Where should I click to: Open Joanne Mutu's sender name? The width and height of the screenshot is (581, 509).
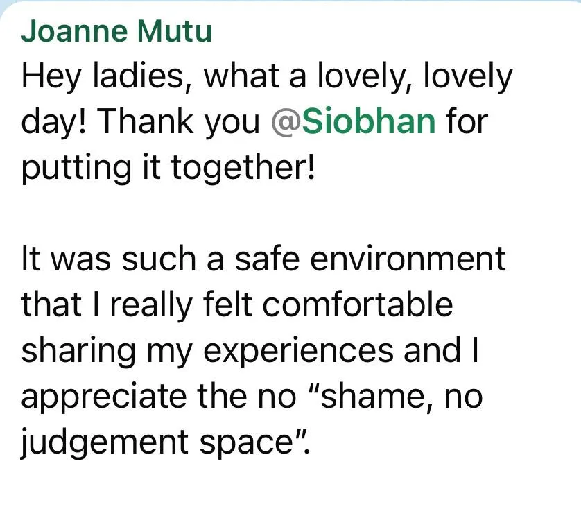[116, 31]
